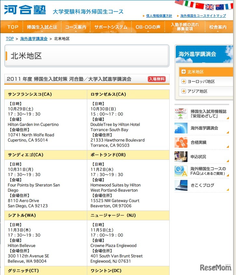Select コース案内 in navigation bar
Viewport: 236px width, 275px height.
[76, 27]
